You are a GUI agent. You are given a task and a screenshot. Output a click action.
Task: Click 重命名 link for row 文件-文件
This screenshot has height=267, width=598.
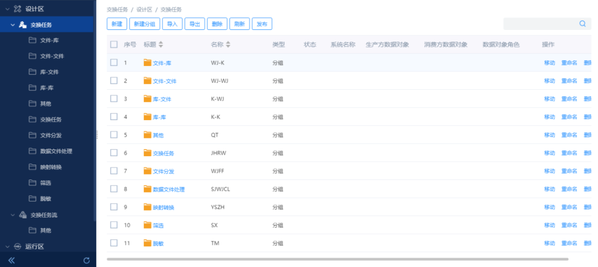[x=569, y=81]
